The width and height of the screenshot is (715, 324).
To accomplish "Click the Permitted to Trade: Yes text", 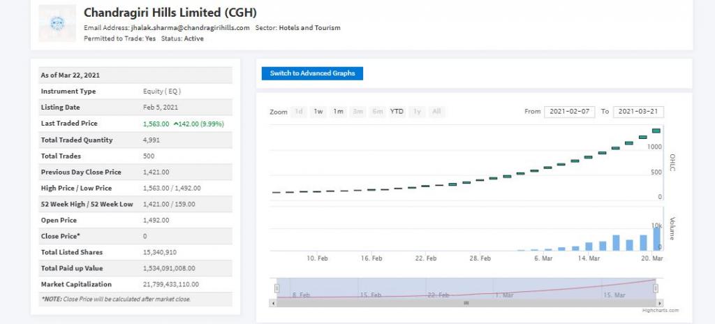I will pos(119,39).
